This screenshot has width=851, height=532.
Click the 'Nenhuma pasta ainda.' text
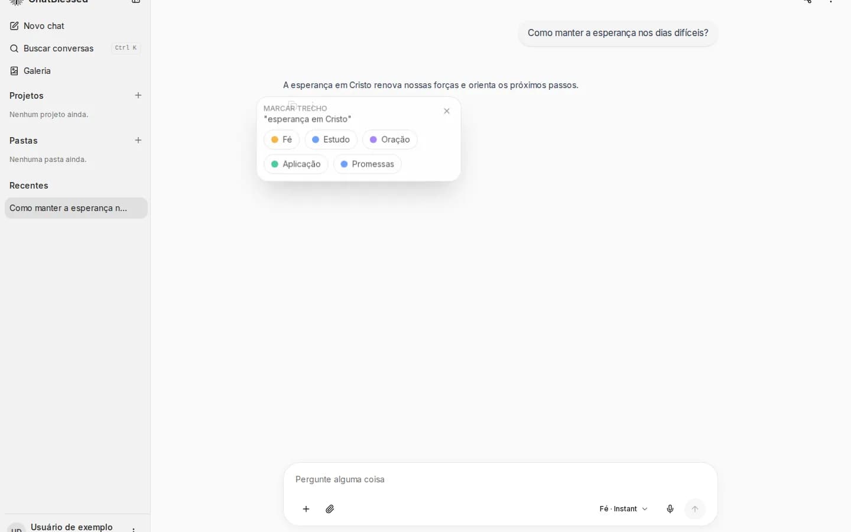click(x=48, y=160)
